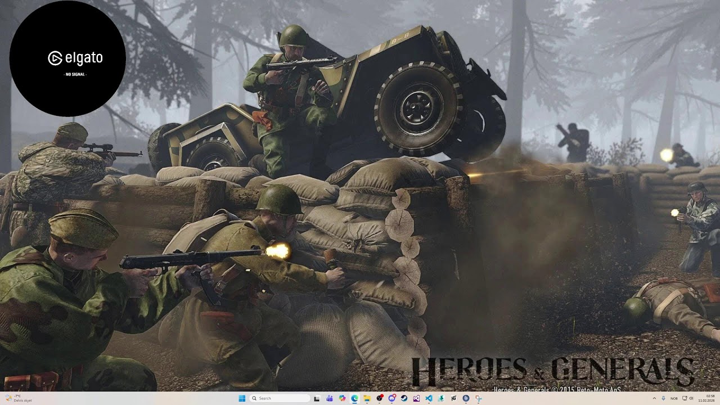Open clock and date 02:58 calendar
Viewport: 720px width, 405px height.
tap(706, 398)
